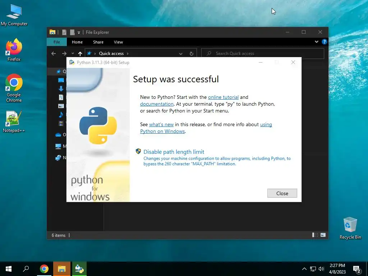Screen dimensions: 368x276
Task: Open volume tray icon
Action: (321, 269)
